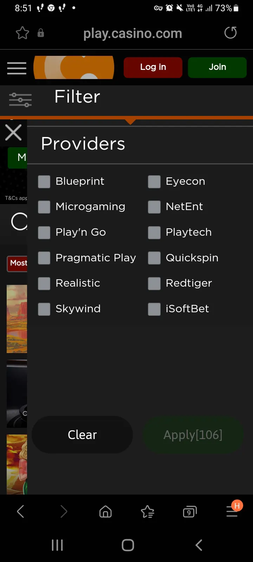Tap the partly hidden Most tab
Screen dimensions: 253x562
point(17,263)
